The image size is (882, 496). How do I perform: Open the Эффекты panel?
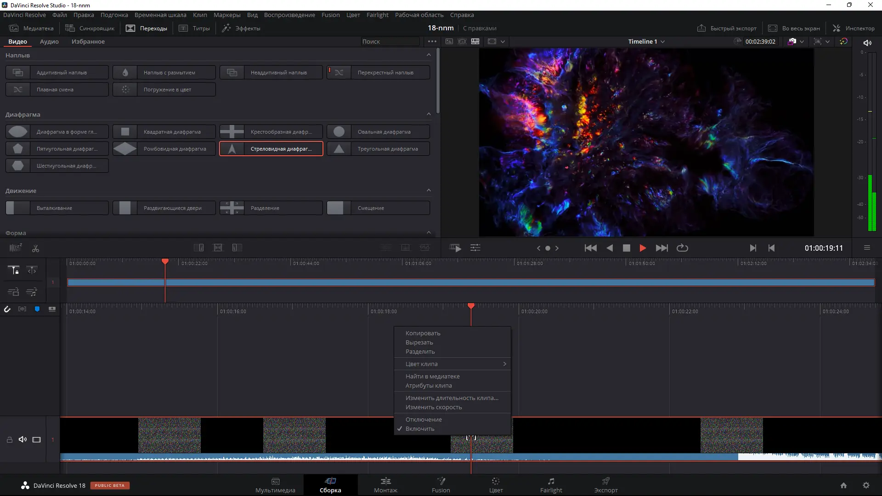coord(241,28)
